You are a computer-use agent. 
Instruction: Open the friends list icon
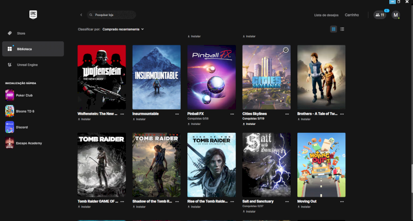379,15
